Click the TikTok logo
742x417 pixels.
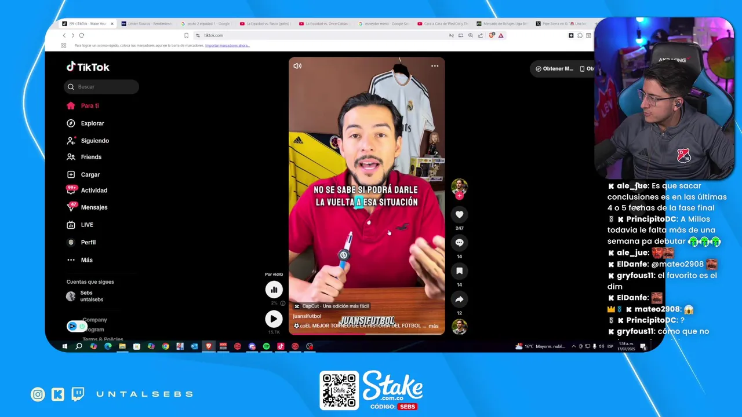88,67
